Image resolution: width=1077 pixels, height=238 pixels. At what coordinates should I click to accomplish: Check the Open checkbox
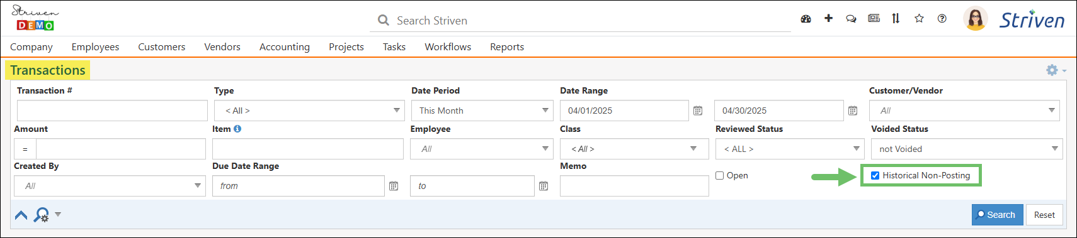(720, 176)
